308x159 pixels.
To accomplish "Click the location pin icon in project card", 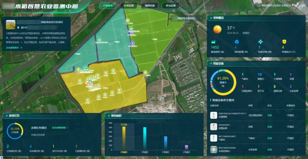I will pyautogui.click(x=19, y=28).
